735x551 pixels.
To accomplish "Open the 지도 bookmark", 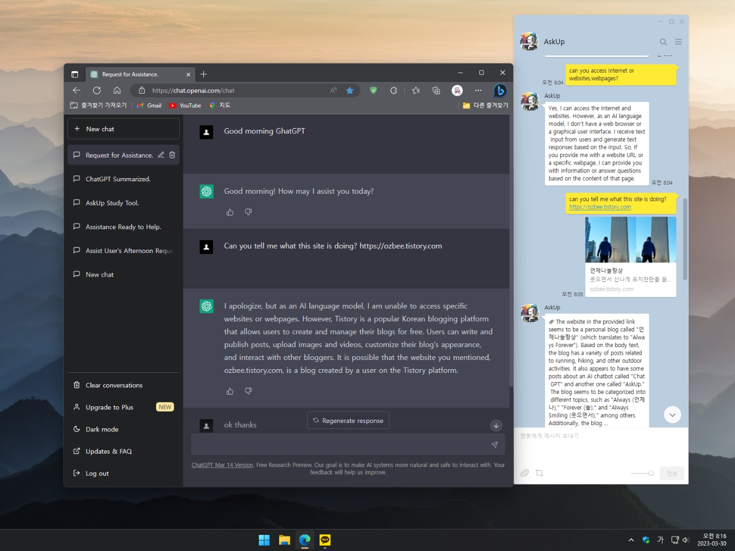I will pos(220,105).
